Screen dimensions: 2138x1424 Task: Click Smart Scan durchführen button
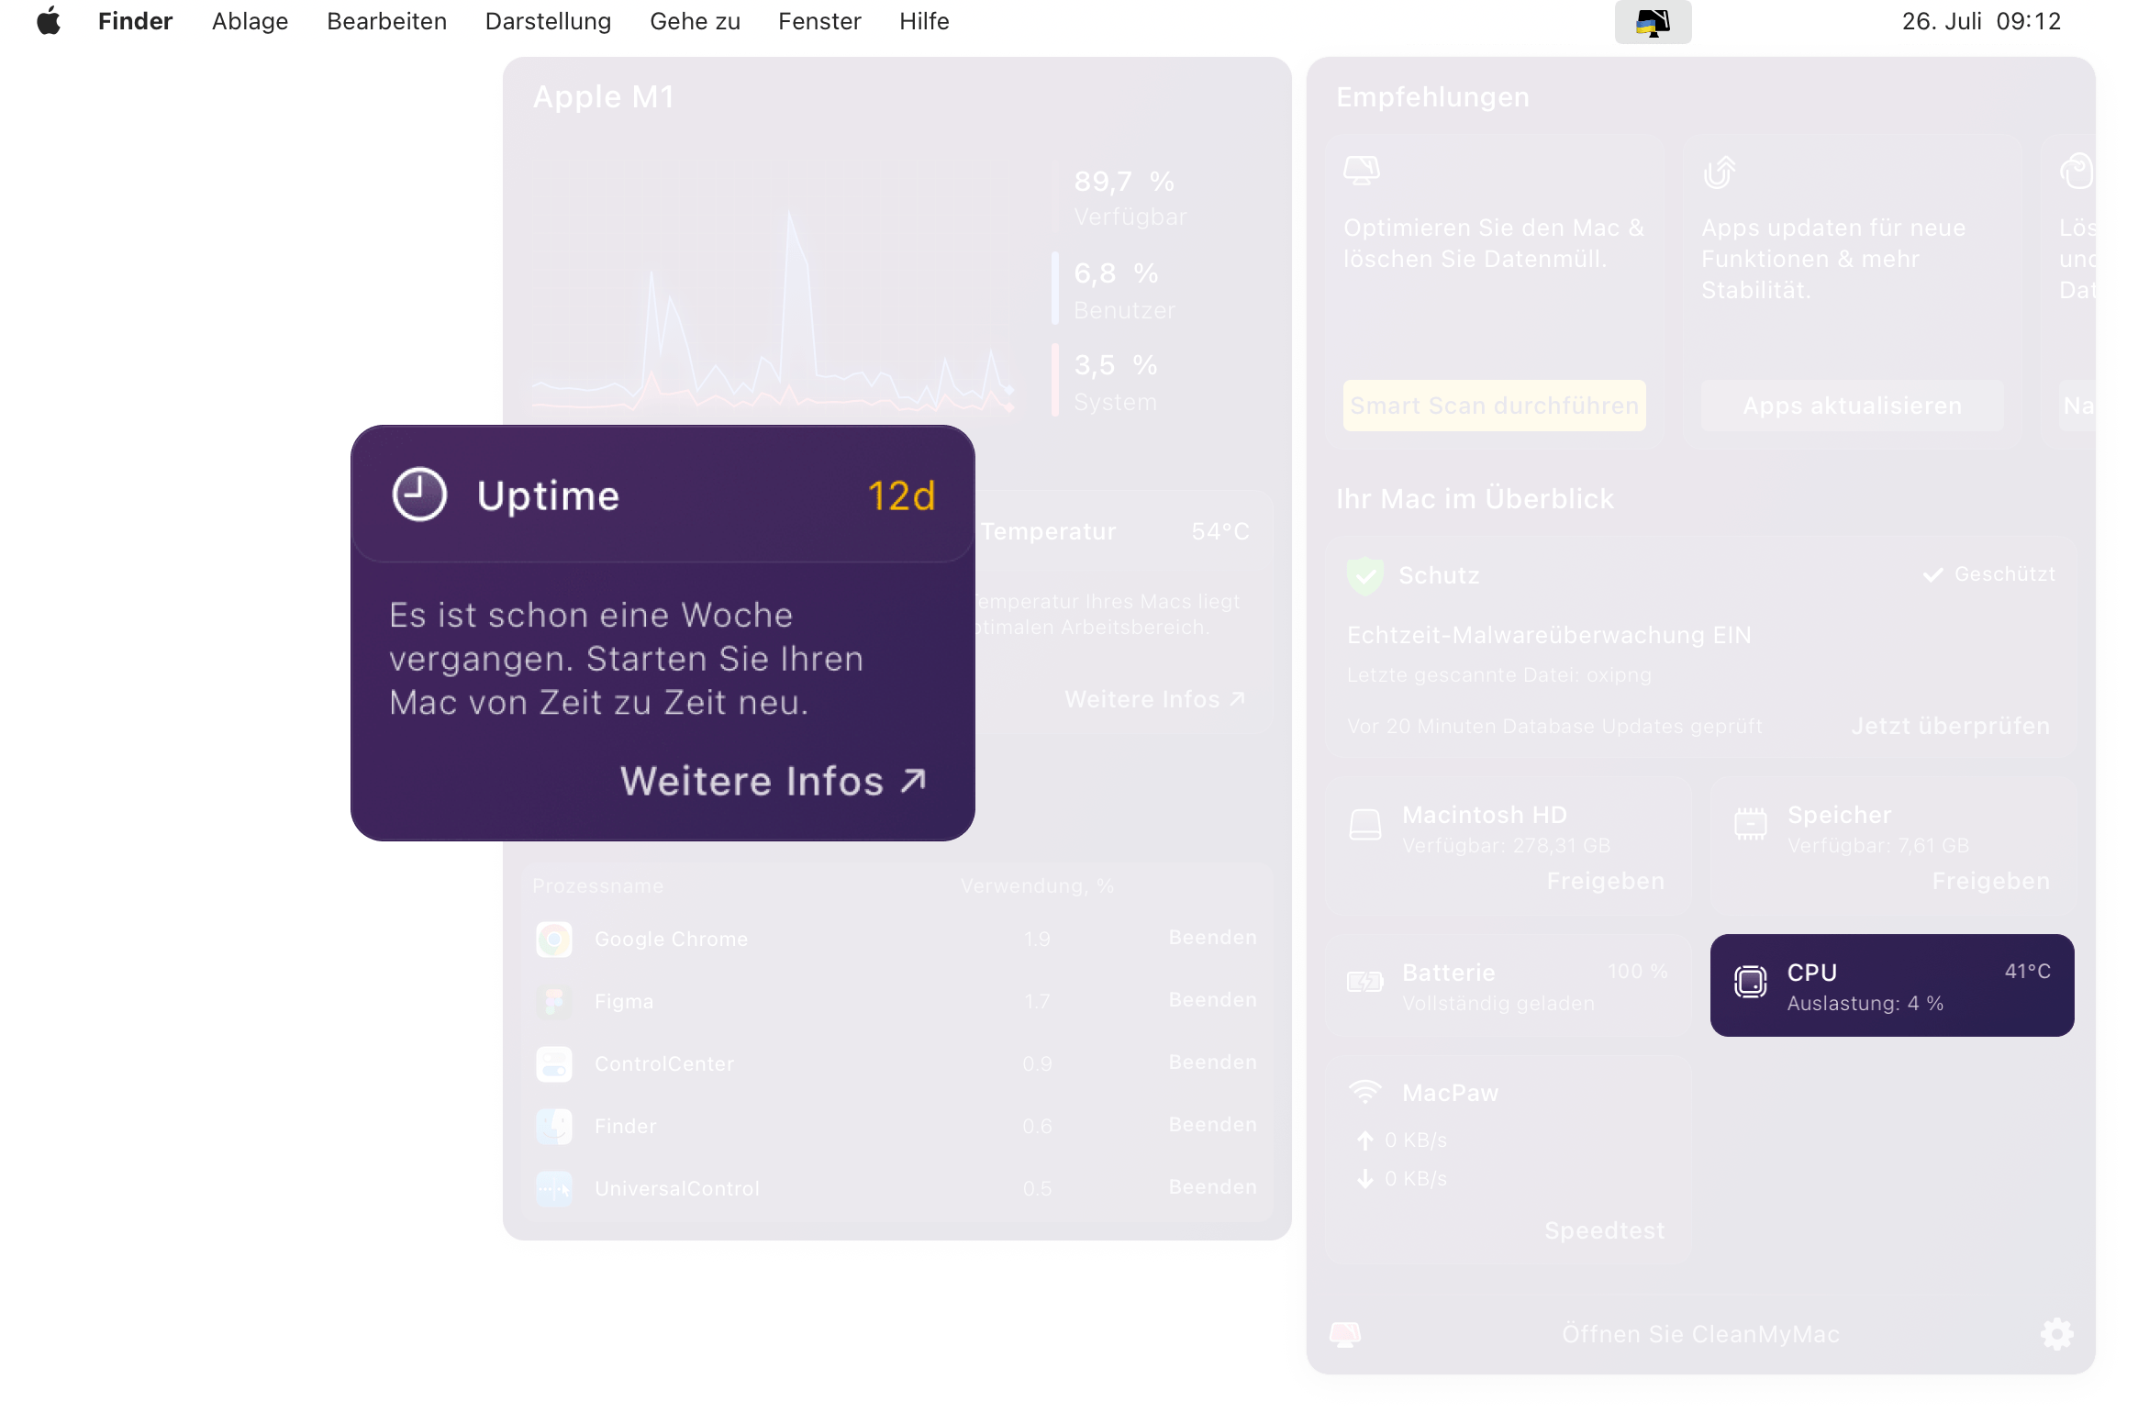[x=1494, y=406]
